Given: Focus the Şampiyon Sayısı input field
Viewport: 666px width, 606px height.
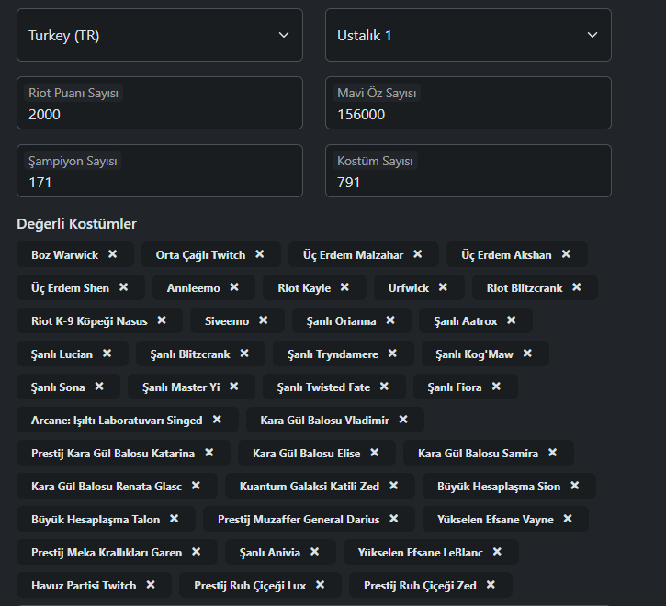Looking at the screenshot, I should (160, 171).
